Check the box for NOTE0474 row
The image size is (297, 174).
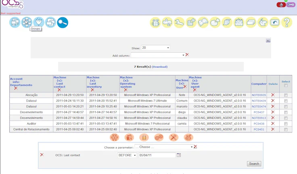[x=286, y=106]
